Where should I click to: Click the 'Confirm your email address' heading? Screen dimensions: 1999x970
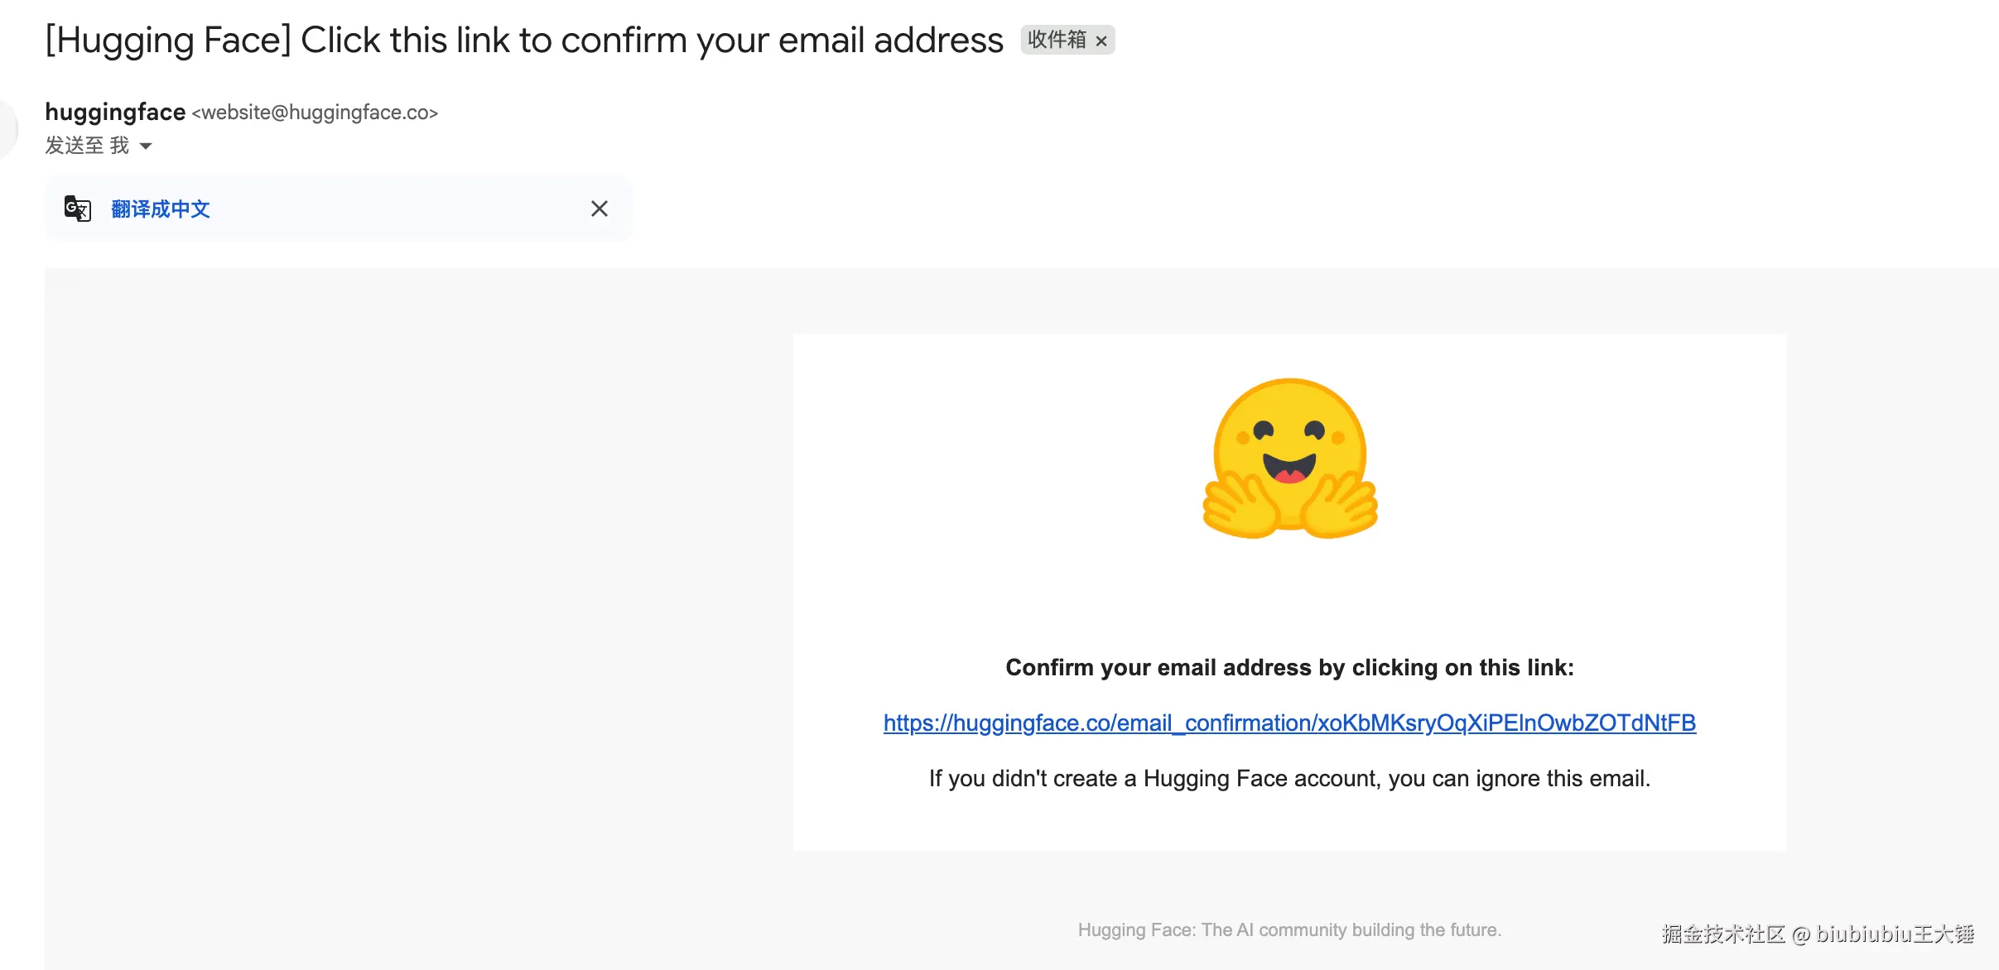click(x=1289, y=667)
